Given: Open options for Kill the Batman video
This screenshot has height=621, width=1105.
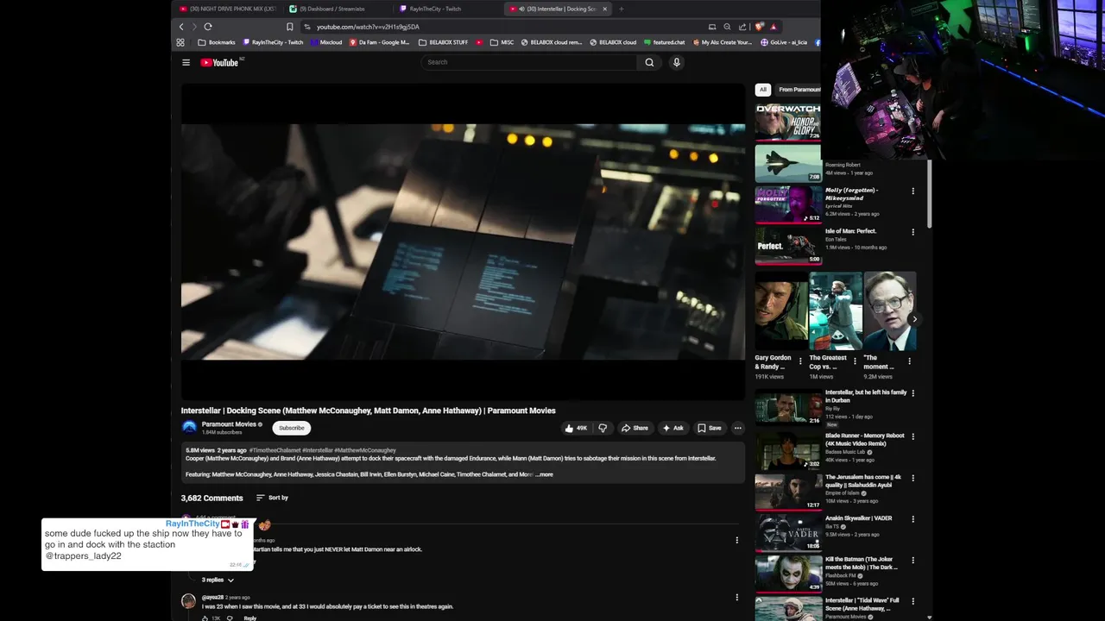Looking at the screenshot, I should pyautogui.click(x=912, y=561).
